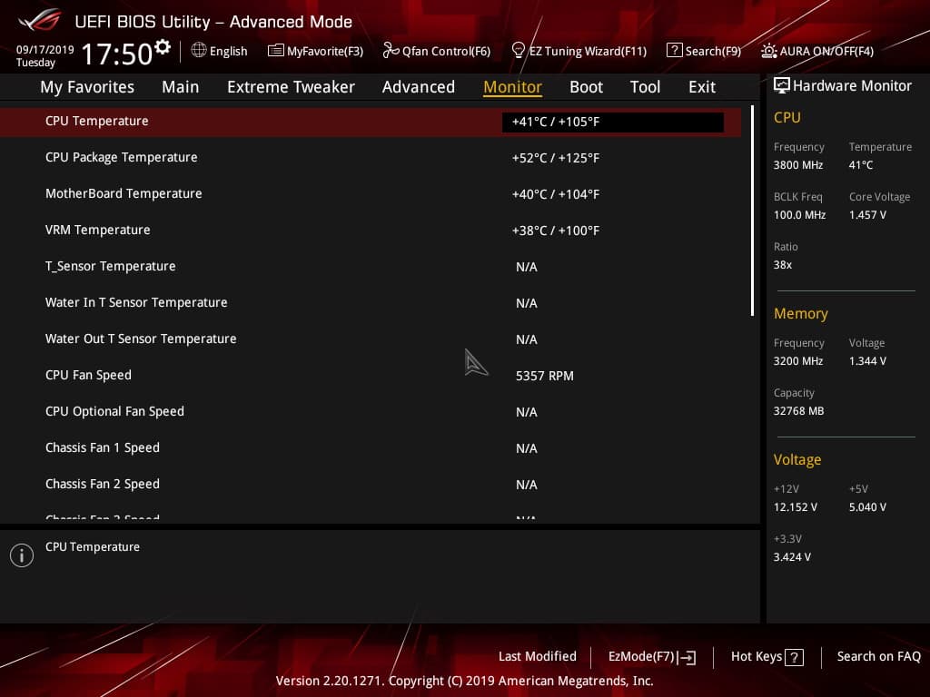930x697 pixels.
Task: Click the Qfan Control fan icon
Action: coord(391,51)
